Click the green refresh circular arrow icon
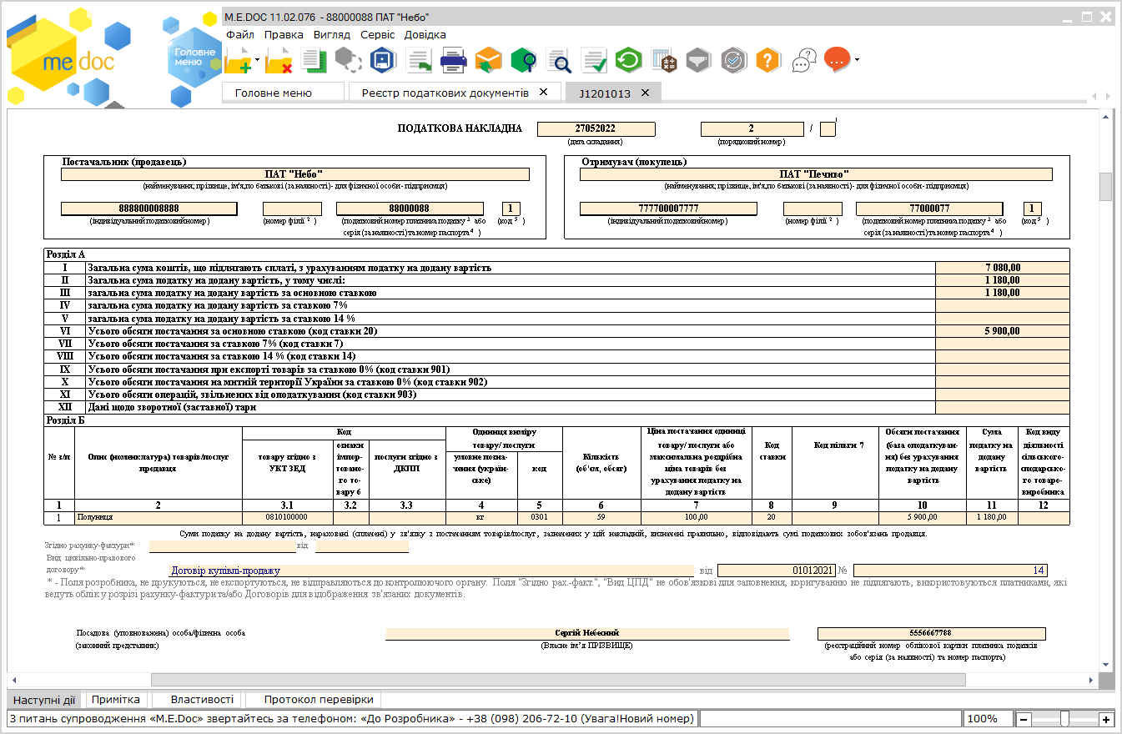 pyautogui.click(x=628, y=60)
